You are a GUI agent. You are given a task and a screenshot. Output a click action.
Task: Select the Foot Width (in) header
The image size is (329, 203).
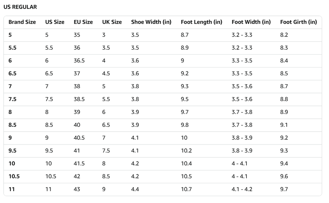251,22
